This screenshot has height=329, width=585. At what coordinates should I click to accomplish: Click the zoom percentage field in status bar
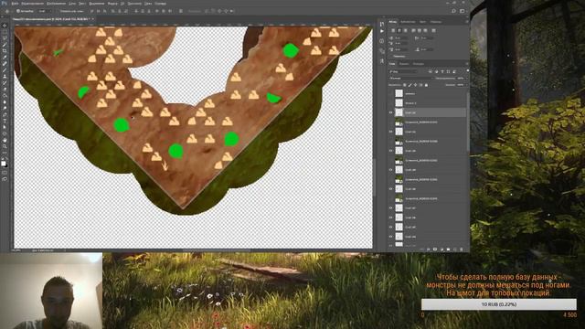click(16, 250)
